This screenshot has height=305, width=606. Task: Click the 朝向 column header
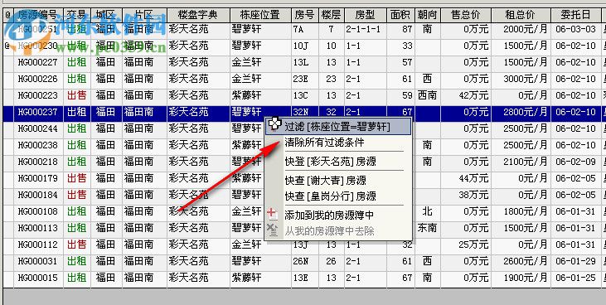point(428,15)
